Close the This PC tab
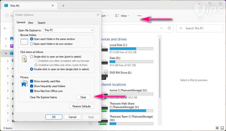This screenshot has width=226, height=131. point(52,6)
